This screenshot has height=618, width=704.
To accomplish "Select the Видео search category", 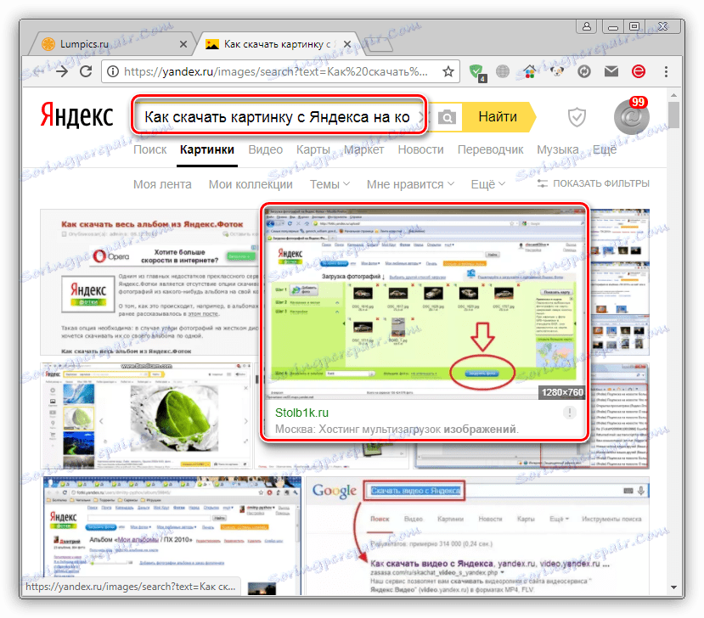I will (x=265, y=149).
